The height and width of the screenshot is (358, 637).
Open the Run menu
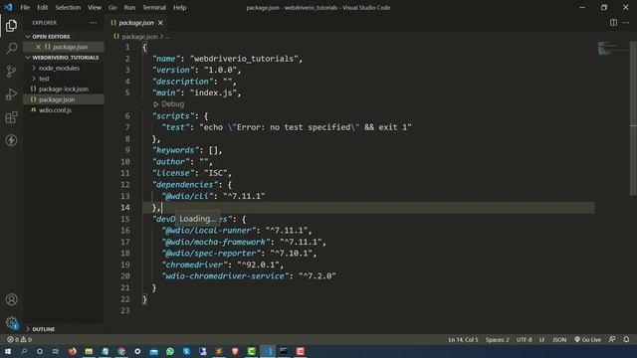129,7
